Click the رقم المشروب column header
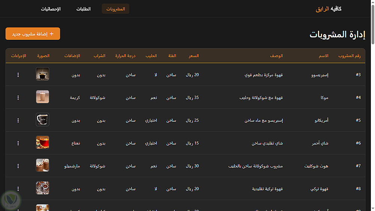 (349, 56)
